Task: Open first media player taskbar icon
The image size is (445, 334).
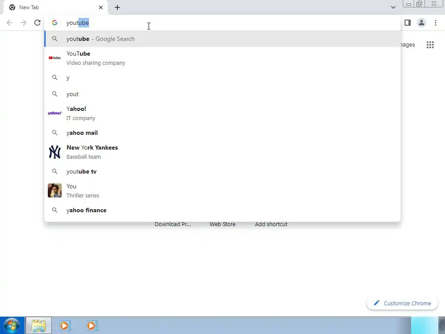Action: (65, 325)
